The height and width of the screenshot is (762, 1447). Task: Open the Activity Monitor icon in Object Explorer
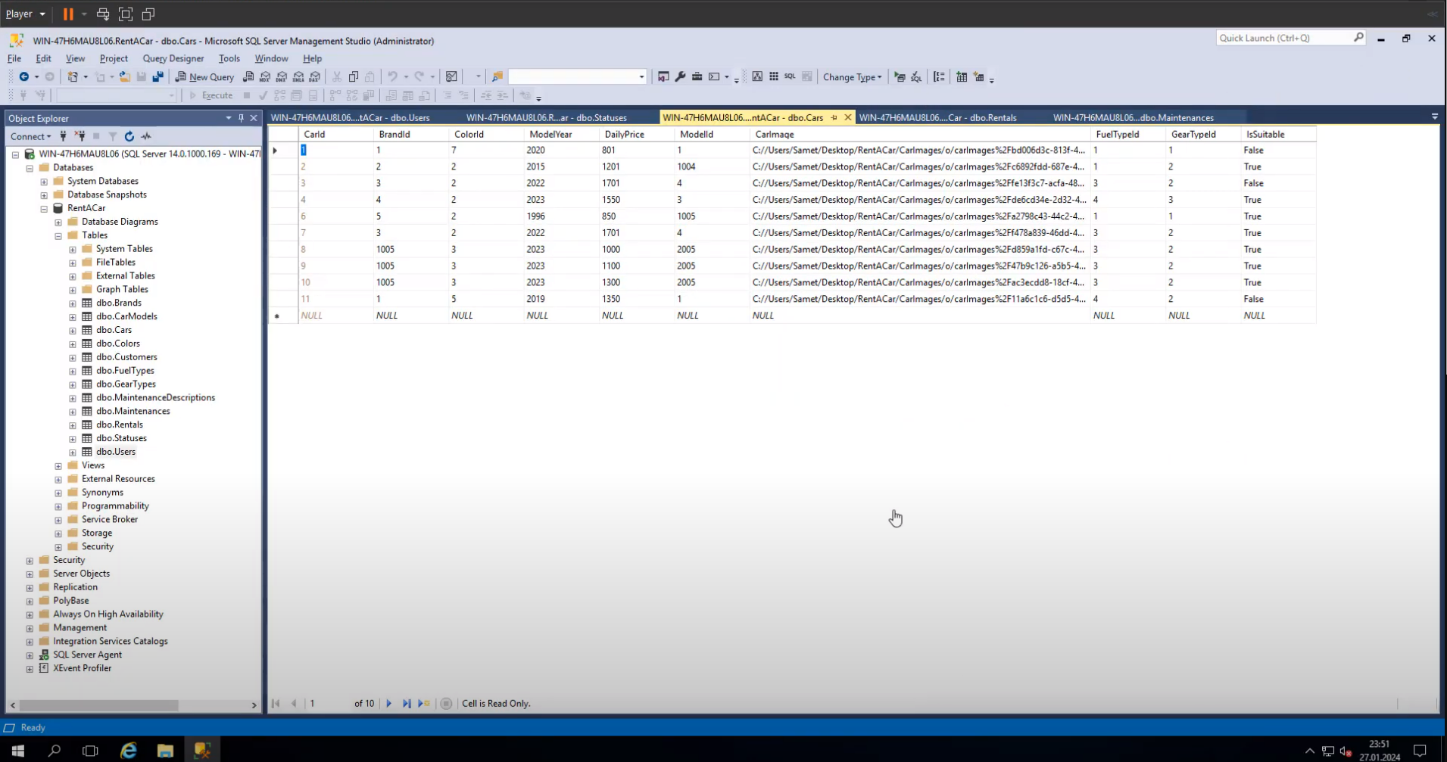[146, 136]
